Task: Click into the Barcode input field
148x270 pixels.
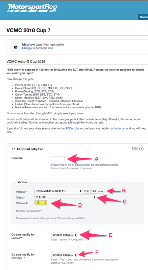Action: tap(58, 159)
